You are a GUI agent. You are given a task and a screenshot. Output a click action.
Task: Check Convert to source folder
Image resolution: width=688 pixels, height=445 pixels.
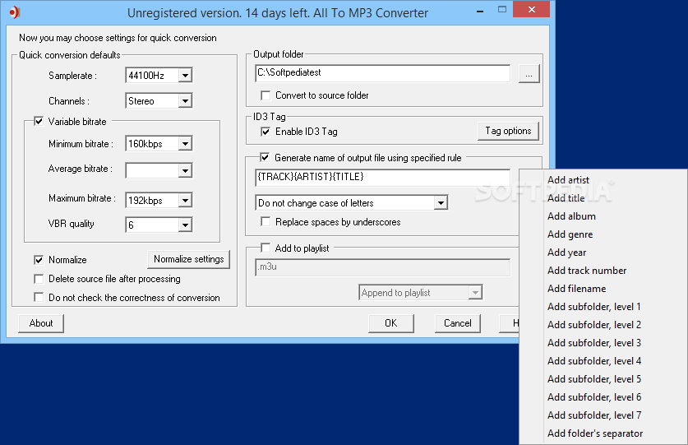point(266,95)
